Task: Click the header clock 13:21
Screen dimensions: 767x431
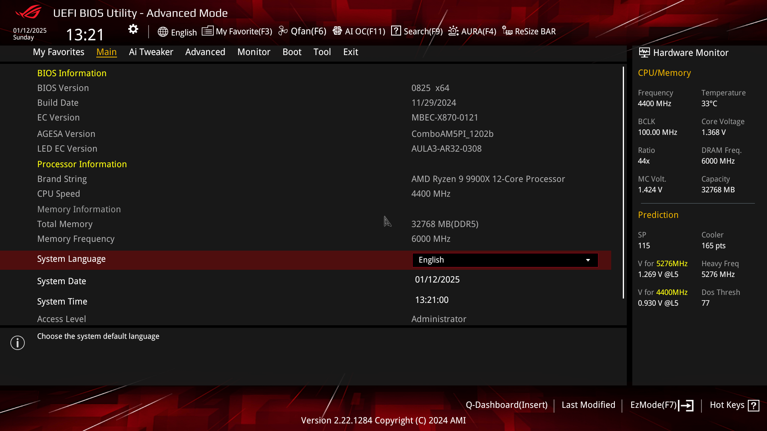Action: (x=85, y=35)
